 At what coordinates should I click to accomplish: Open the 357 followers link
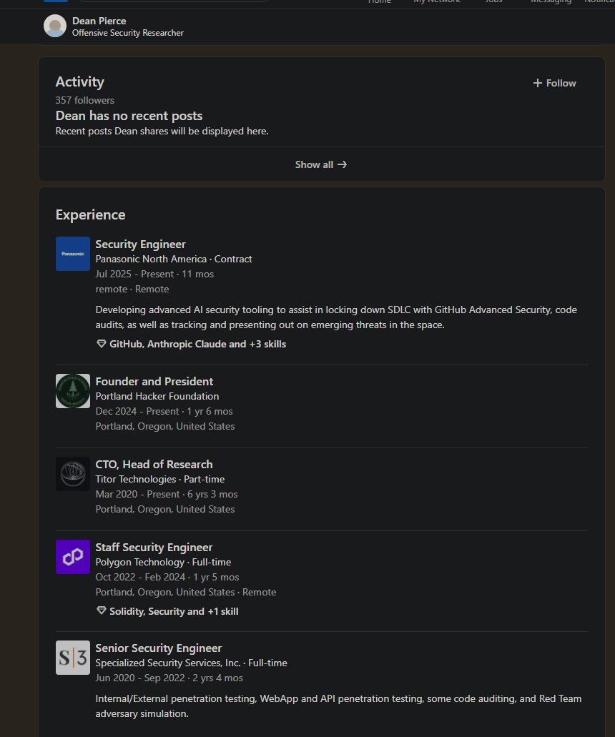coord(84,100)
